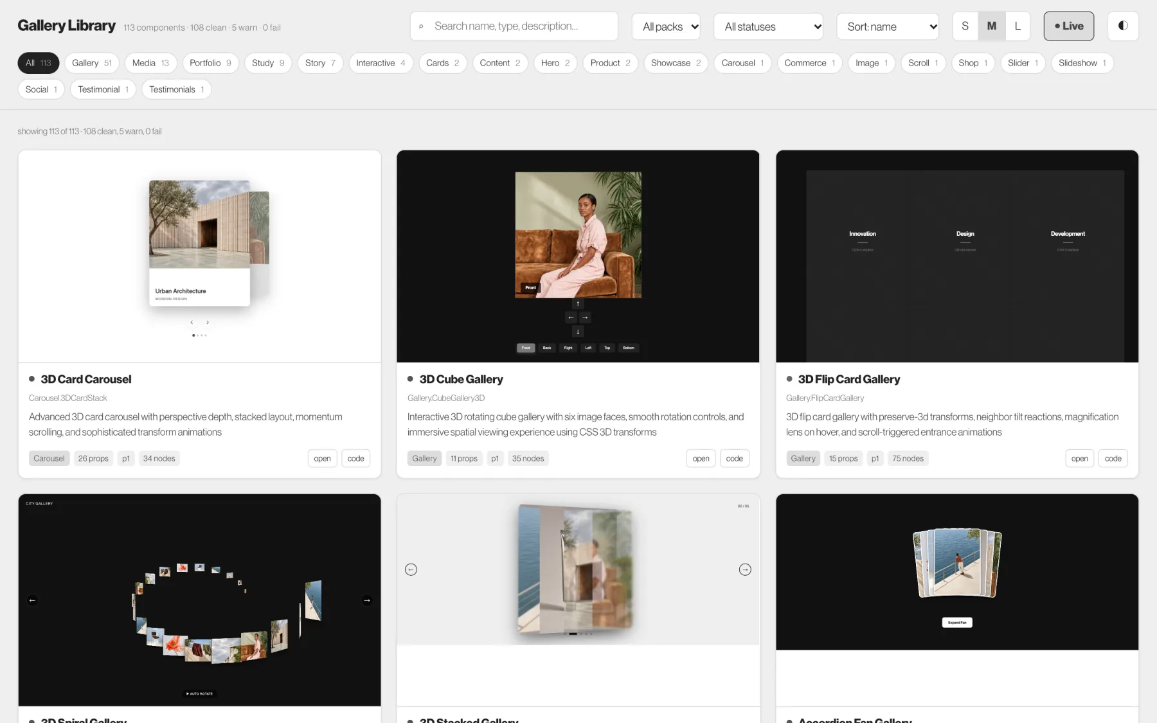
Task: Click the Innovation flip card
Action: (x=862, y=240)
